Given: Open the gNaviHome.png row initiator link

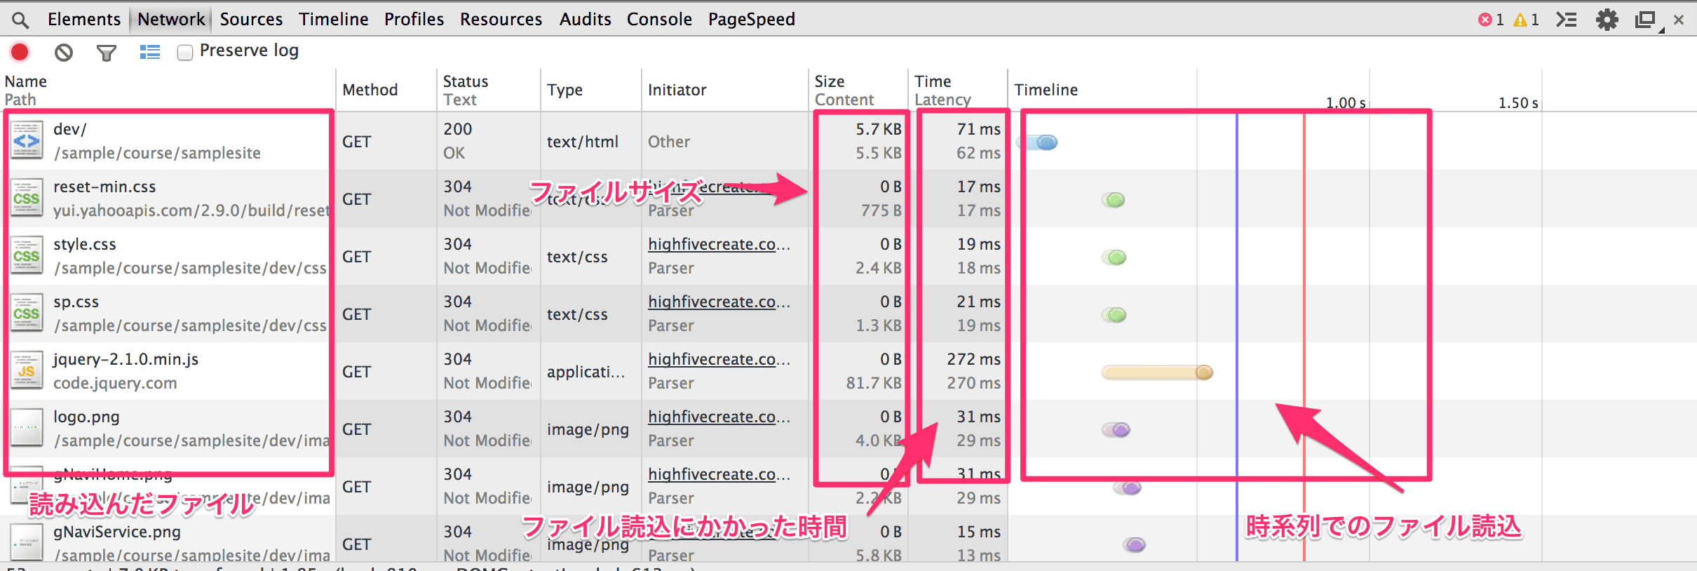Looking at the screenshot, I should [x=719, y=474].
